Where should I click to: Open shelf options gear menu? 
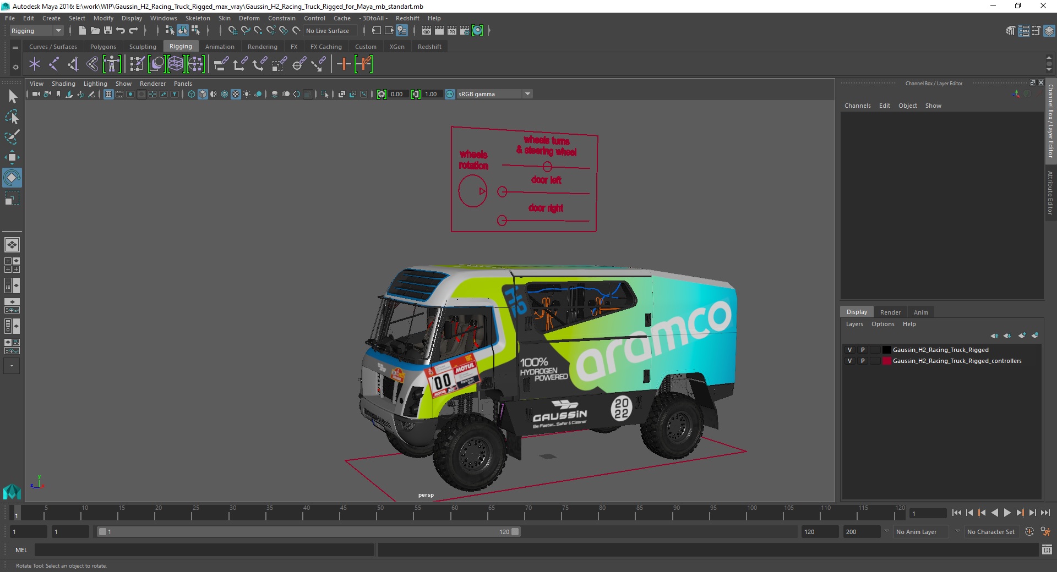click(x=15, y=67)
